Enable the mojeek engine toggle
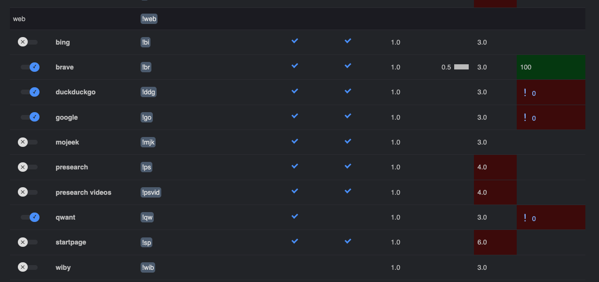Screen dimensions: 599x282 click(28, 142)
